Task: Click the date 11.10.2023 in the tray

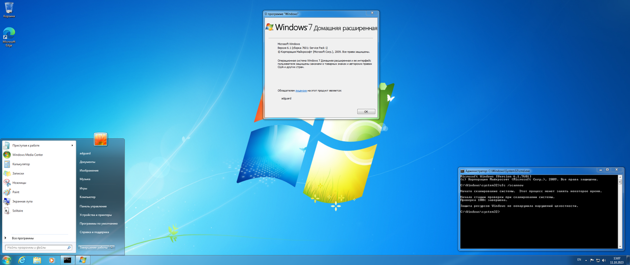Action: coord(617,262)
